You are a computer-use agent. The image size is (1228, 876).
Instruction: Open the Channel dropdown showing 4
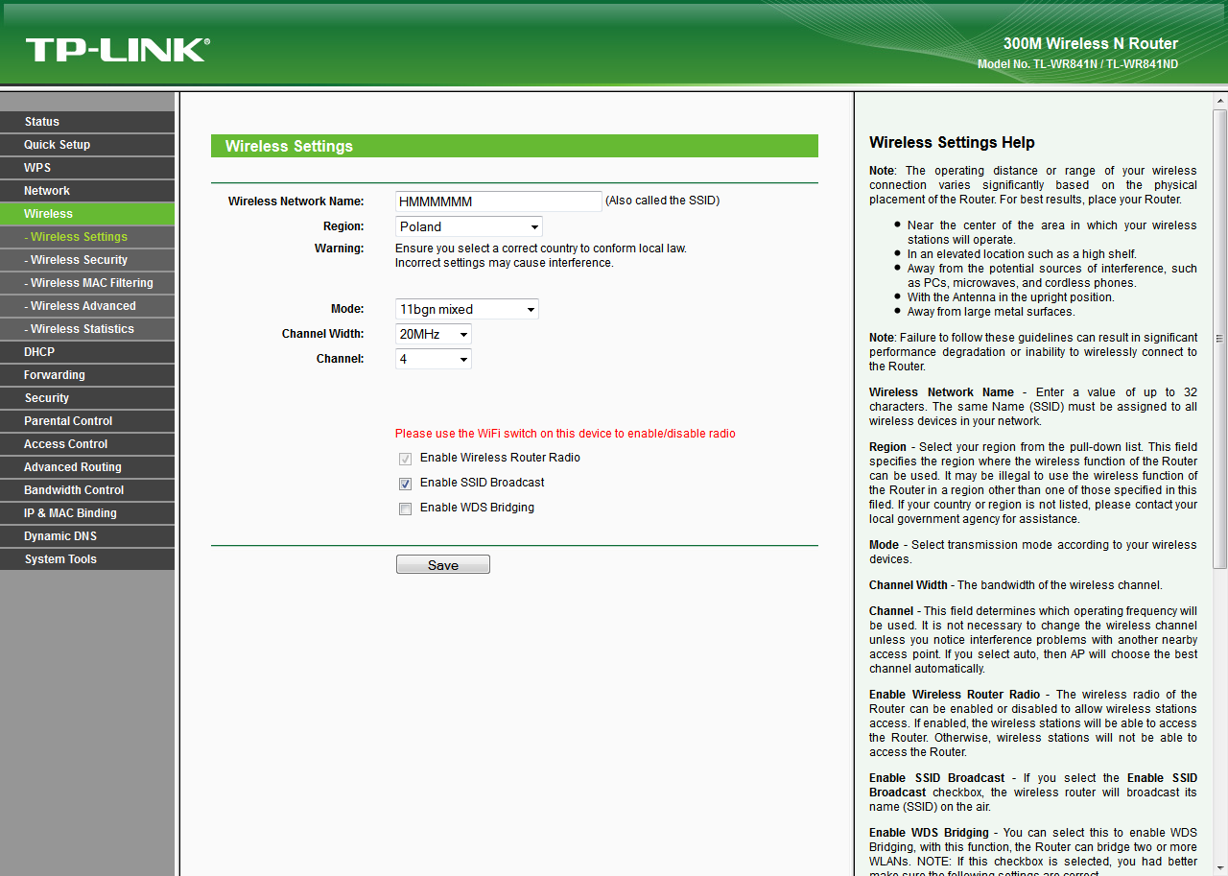tap(434, 359)
